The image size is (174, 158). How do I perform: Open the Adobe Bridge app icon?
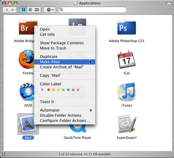[x=27, y=27]
